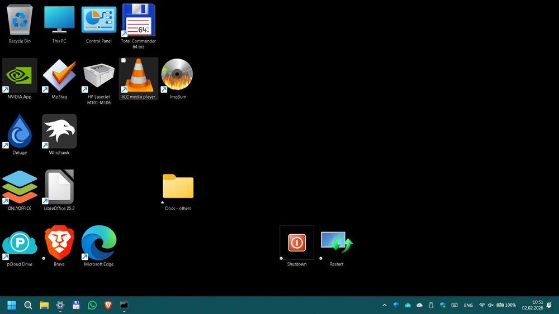Click the 'Total Commander 64 bit' label
This screenshot has width=559, height=314.
click(x=138, y=44)
